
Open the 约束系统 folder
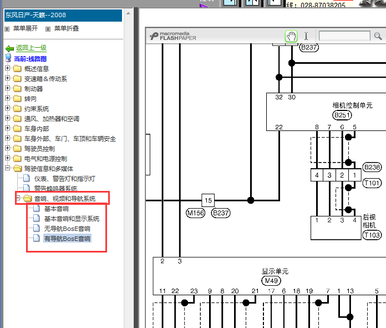coord(37,109)
